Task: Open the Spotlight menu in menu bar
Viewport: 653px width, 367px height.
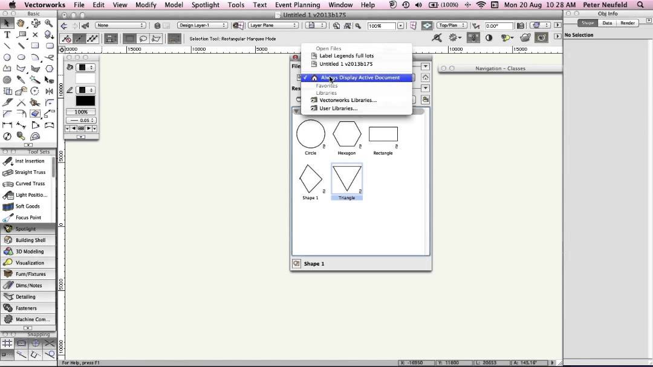Action: [206, 5]
